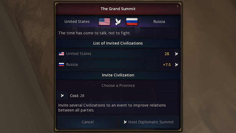Image resolution: width=236 pixels, height=133 pixels.
Task: Click the +7.5 value on Russia row
Action: (x=167, y=64)
